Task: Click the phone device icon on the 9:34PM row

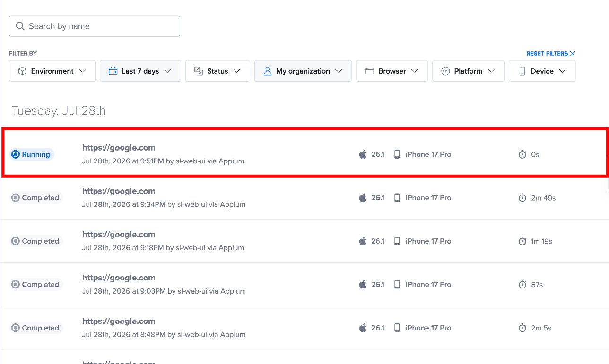Action: 397,198
